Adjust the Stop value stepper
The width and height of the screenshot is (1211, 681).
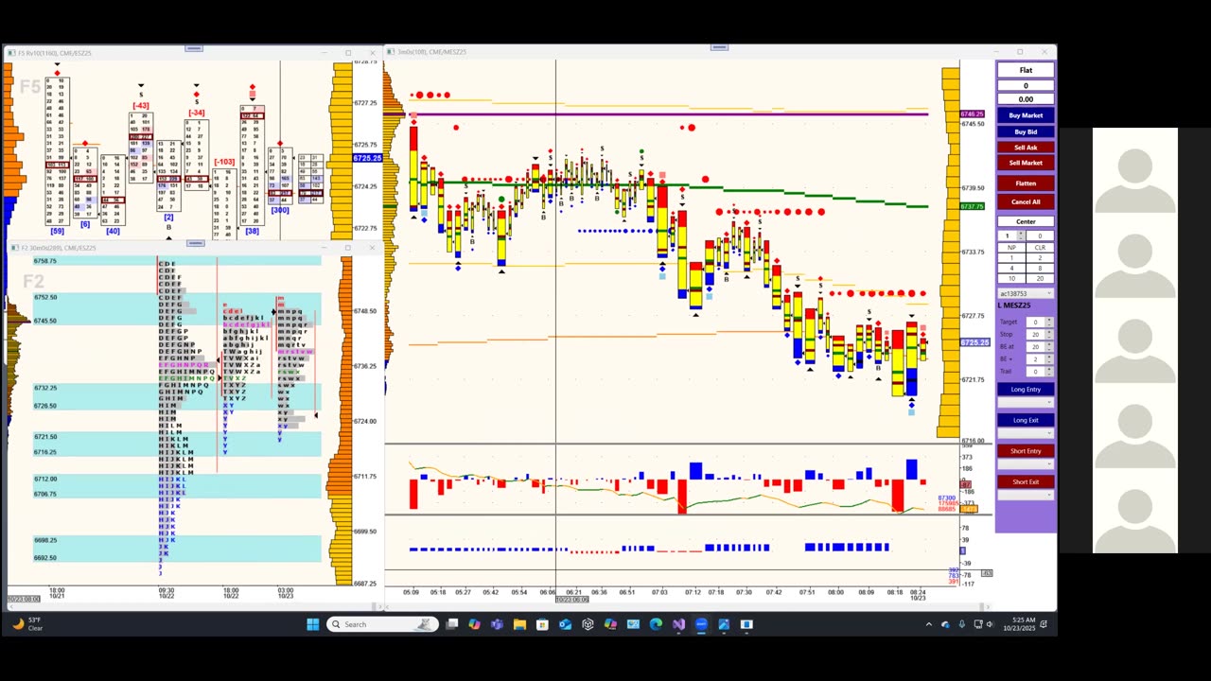(x=1049, y=334)
